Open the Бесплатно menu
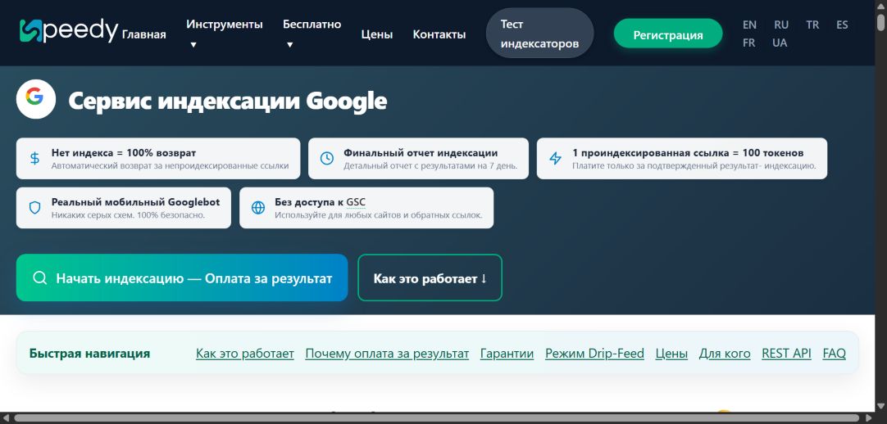This screenshot has height=424, width=887. coord(312,25)
